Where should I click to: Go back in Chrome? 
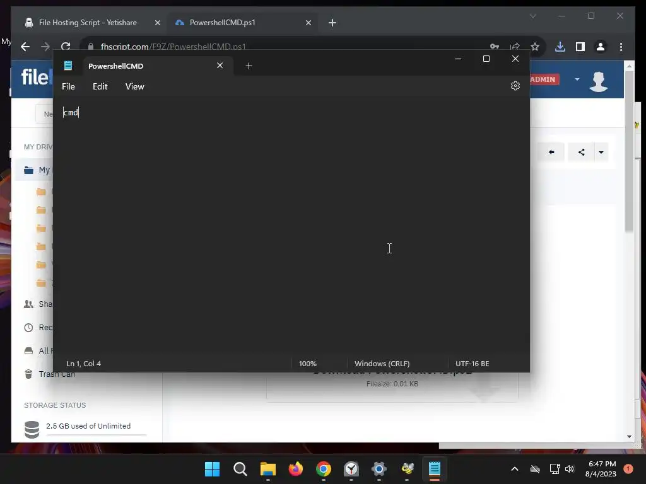point(25,47)
